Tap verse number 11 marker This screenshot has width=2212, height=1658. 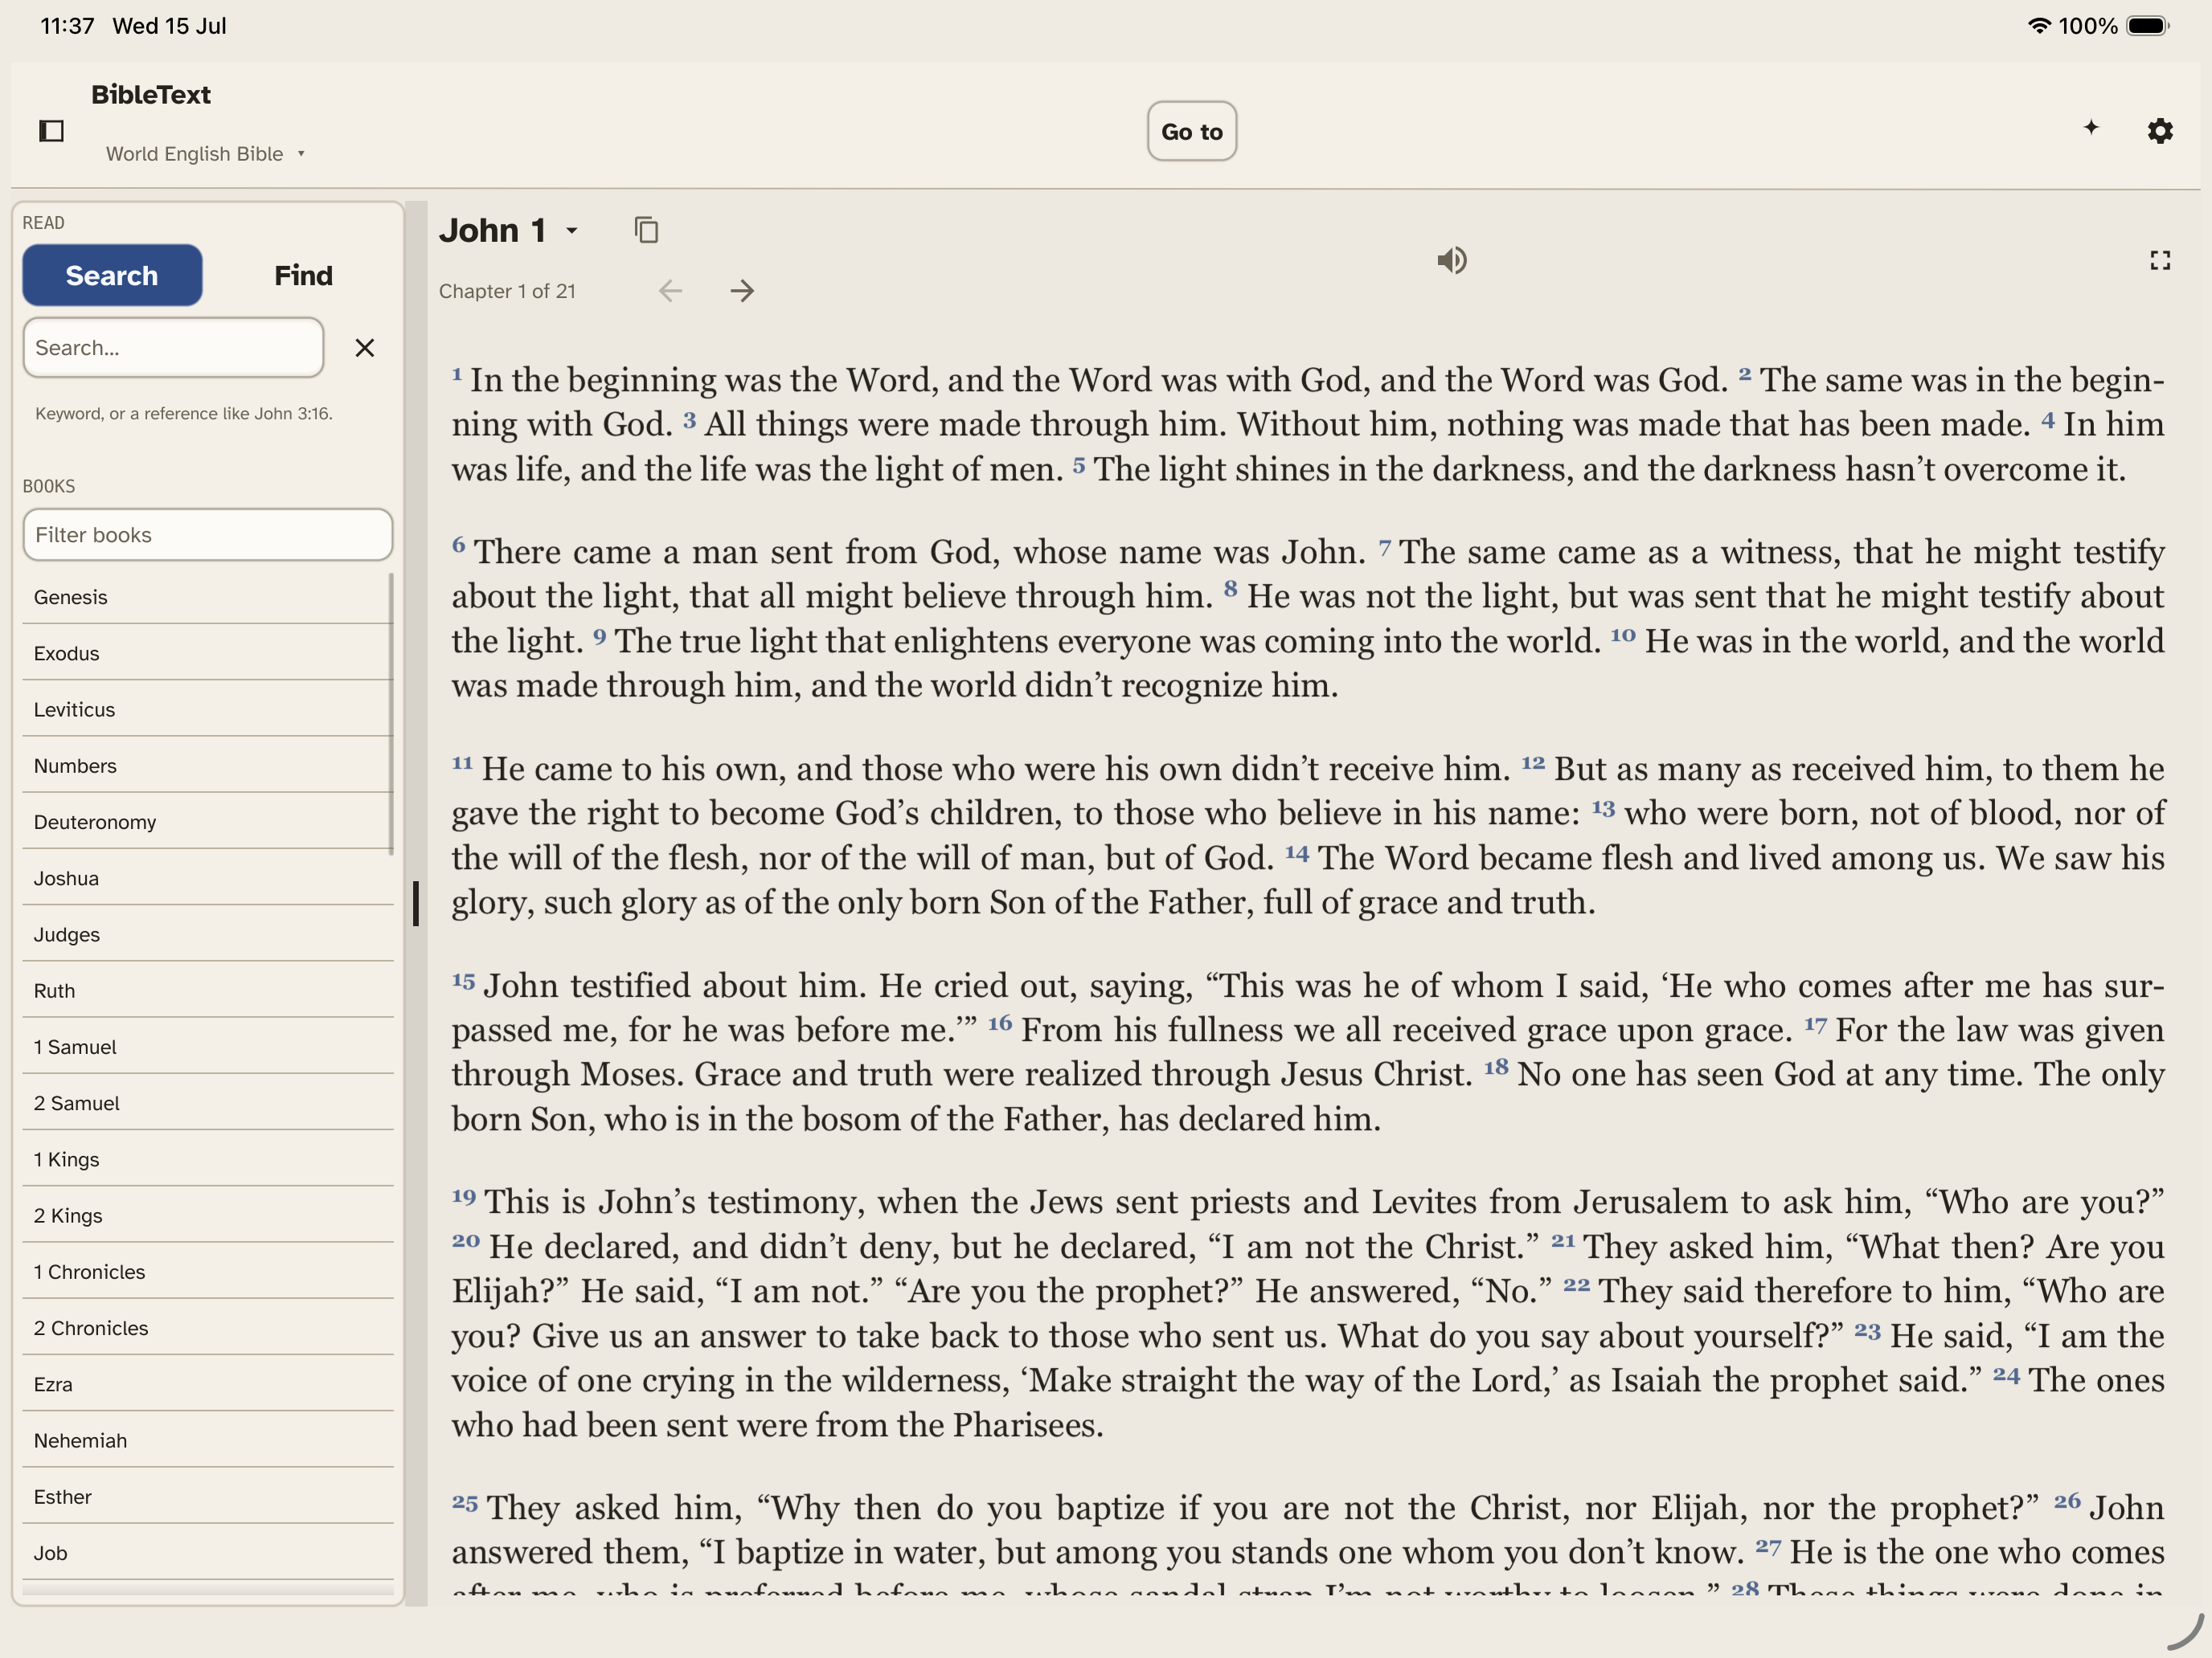point(462,762)
